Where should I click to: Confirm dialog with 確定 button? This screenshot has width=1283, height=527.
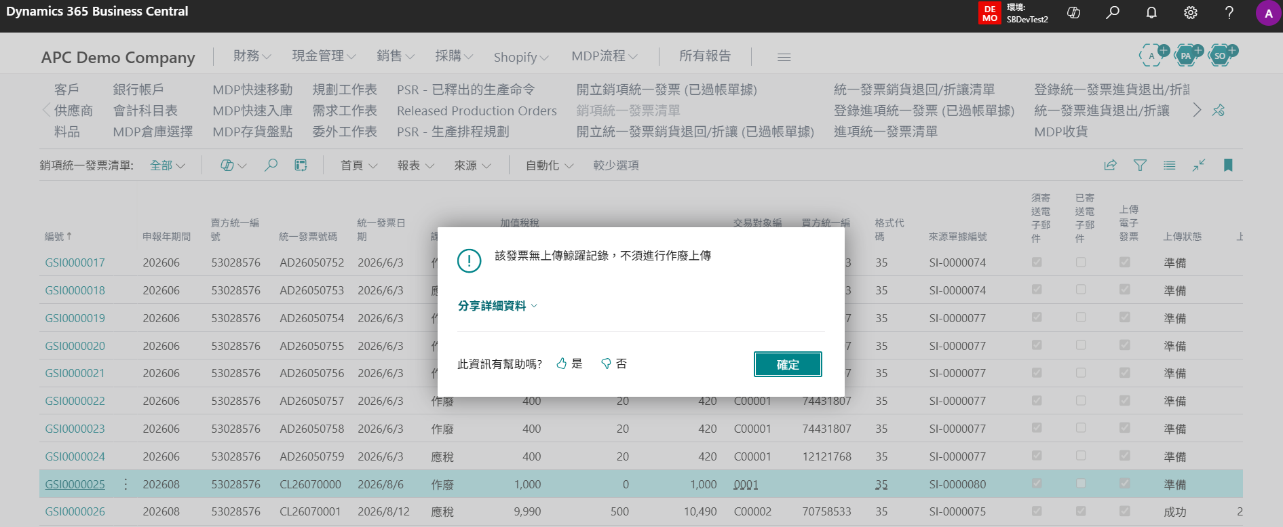point(788,364)
